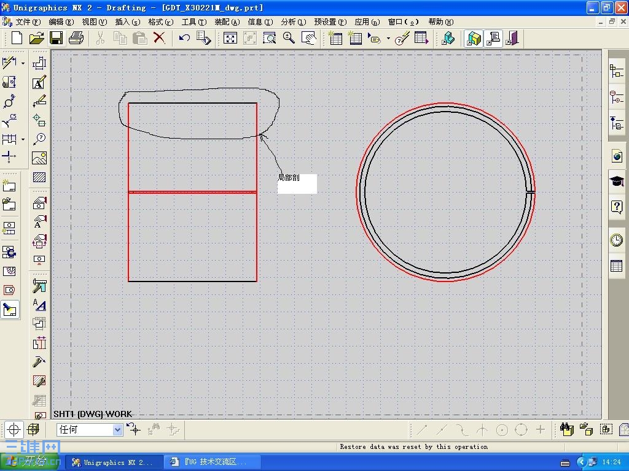Open the 编辑(E) menu
The width and height of the screenshot is (629, 471).
pyautogui.click(x=61, y=22)
